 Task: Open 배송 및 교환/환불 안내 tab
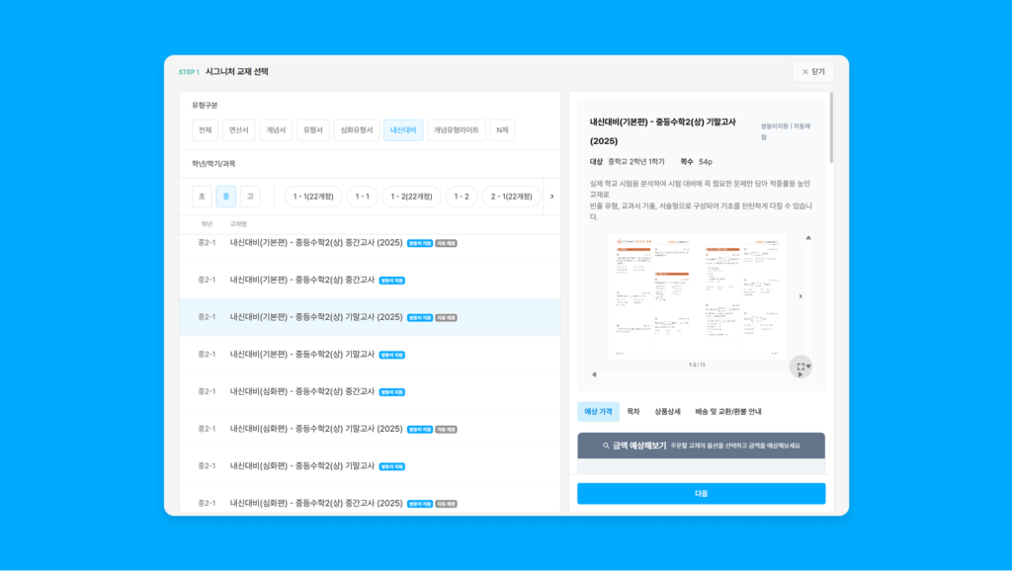(x=728, y=411)
